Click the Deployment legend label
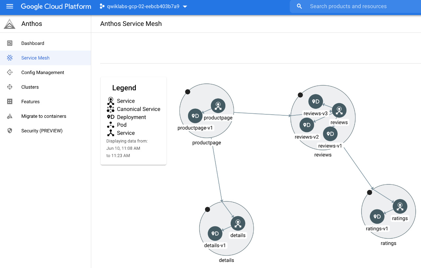Image resolution: width=421 pixels, height=268 pixels. pos(131,117)
